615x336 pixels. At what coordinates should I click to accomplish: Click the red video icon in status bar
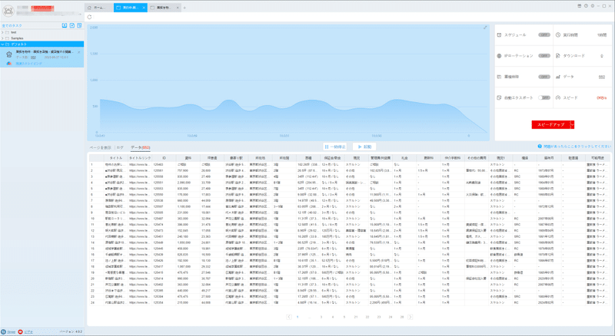pyautogui.click(x=21, y=331)
